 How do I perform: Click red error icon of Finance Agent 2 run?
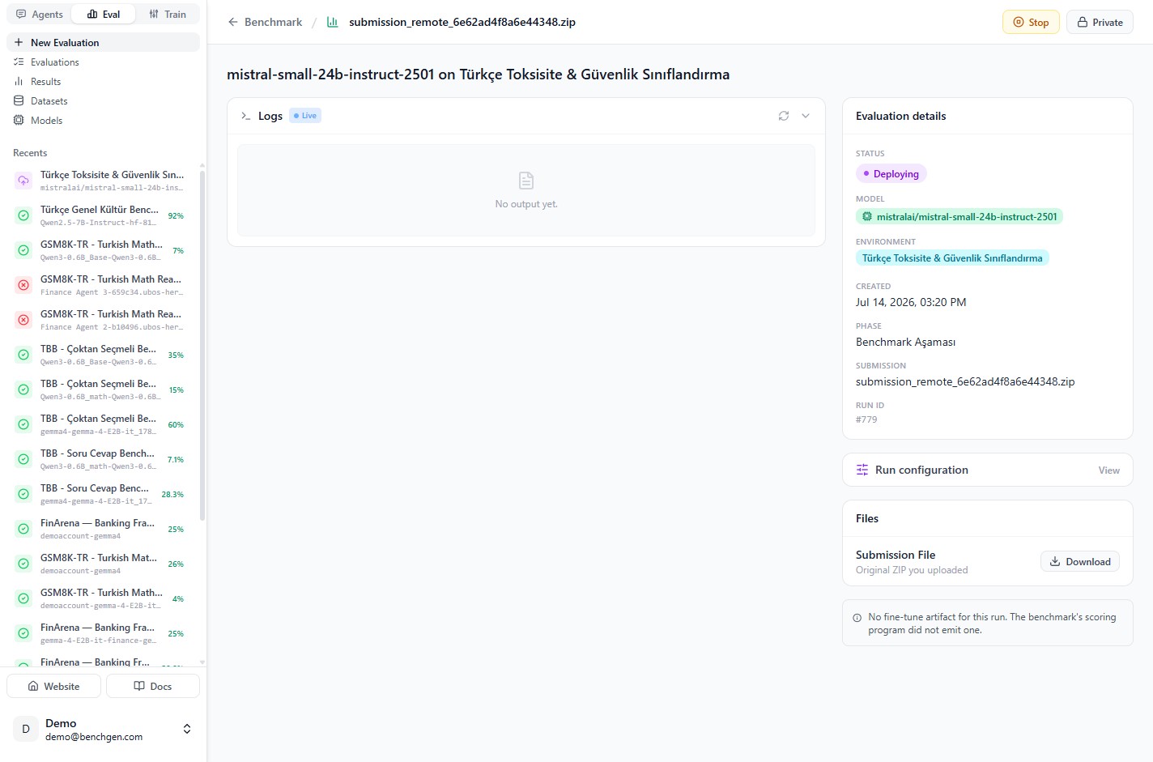(x=23, y=320)
